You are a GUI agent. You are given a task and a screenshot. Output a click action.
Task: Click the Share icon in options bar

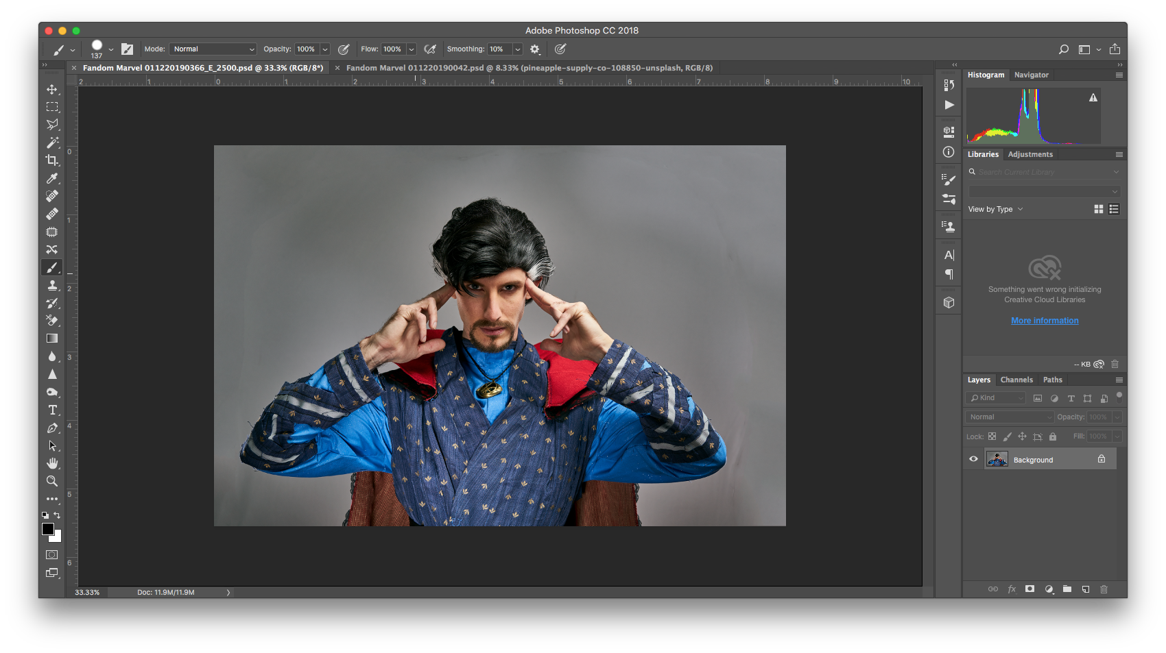pyautogui.click(x=1115, y=49)
